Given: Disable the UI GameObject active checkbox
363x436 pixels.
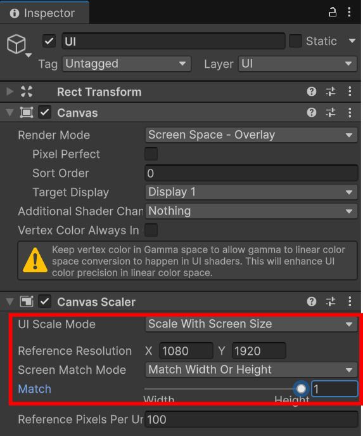Looking at the screenshot, I should (49, 41).
